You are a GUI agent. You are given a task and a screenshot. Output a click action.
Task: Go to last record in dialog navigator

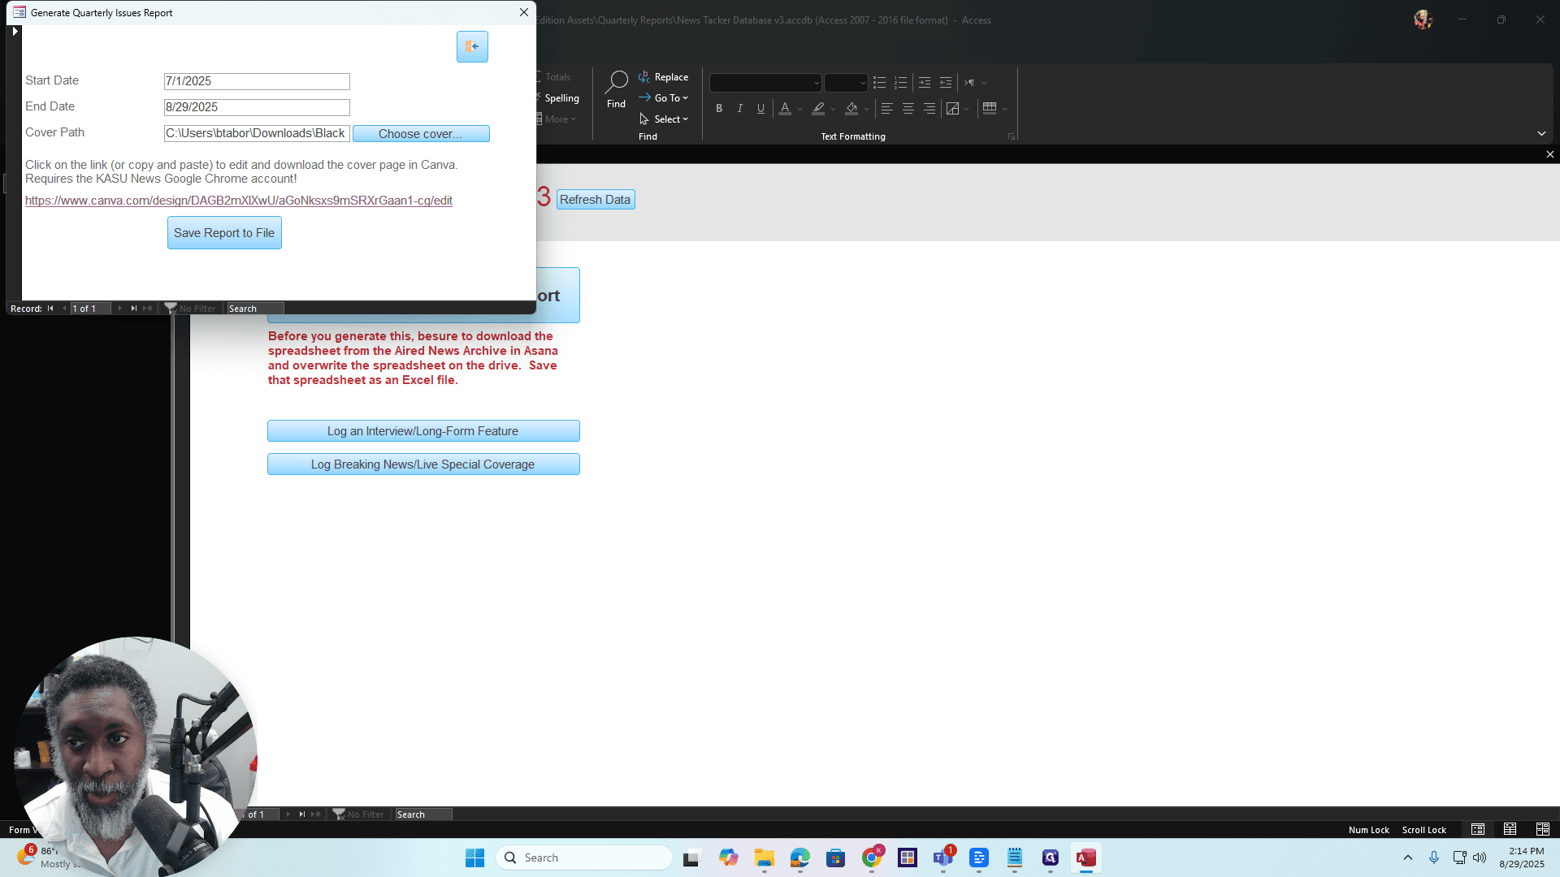point(134,309)
